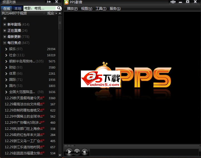
Task: Select 新年剧场 (414) tree item
Action: tap(18, 25)
